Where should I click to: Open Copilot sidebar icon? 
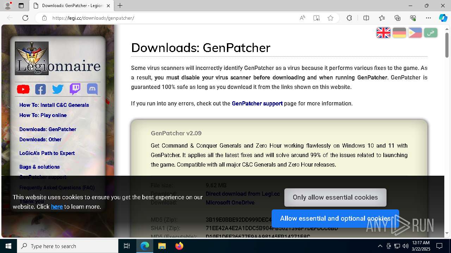[443, 18]
